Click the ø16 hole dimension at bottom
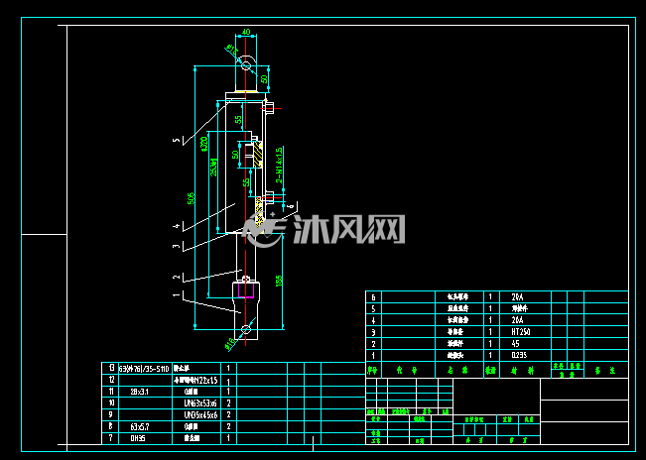Viewport: 646px width, 460px height. (x=230, y=343)
